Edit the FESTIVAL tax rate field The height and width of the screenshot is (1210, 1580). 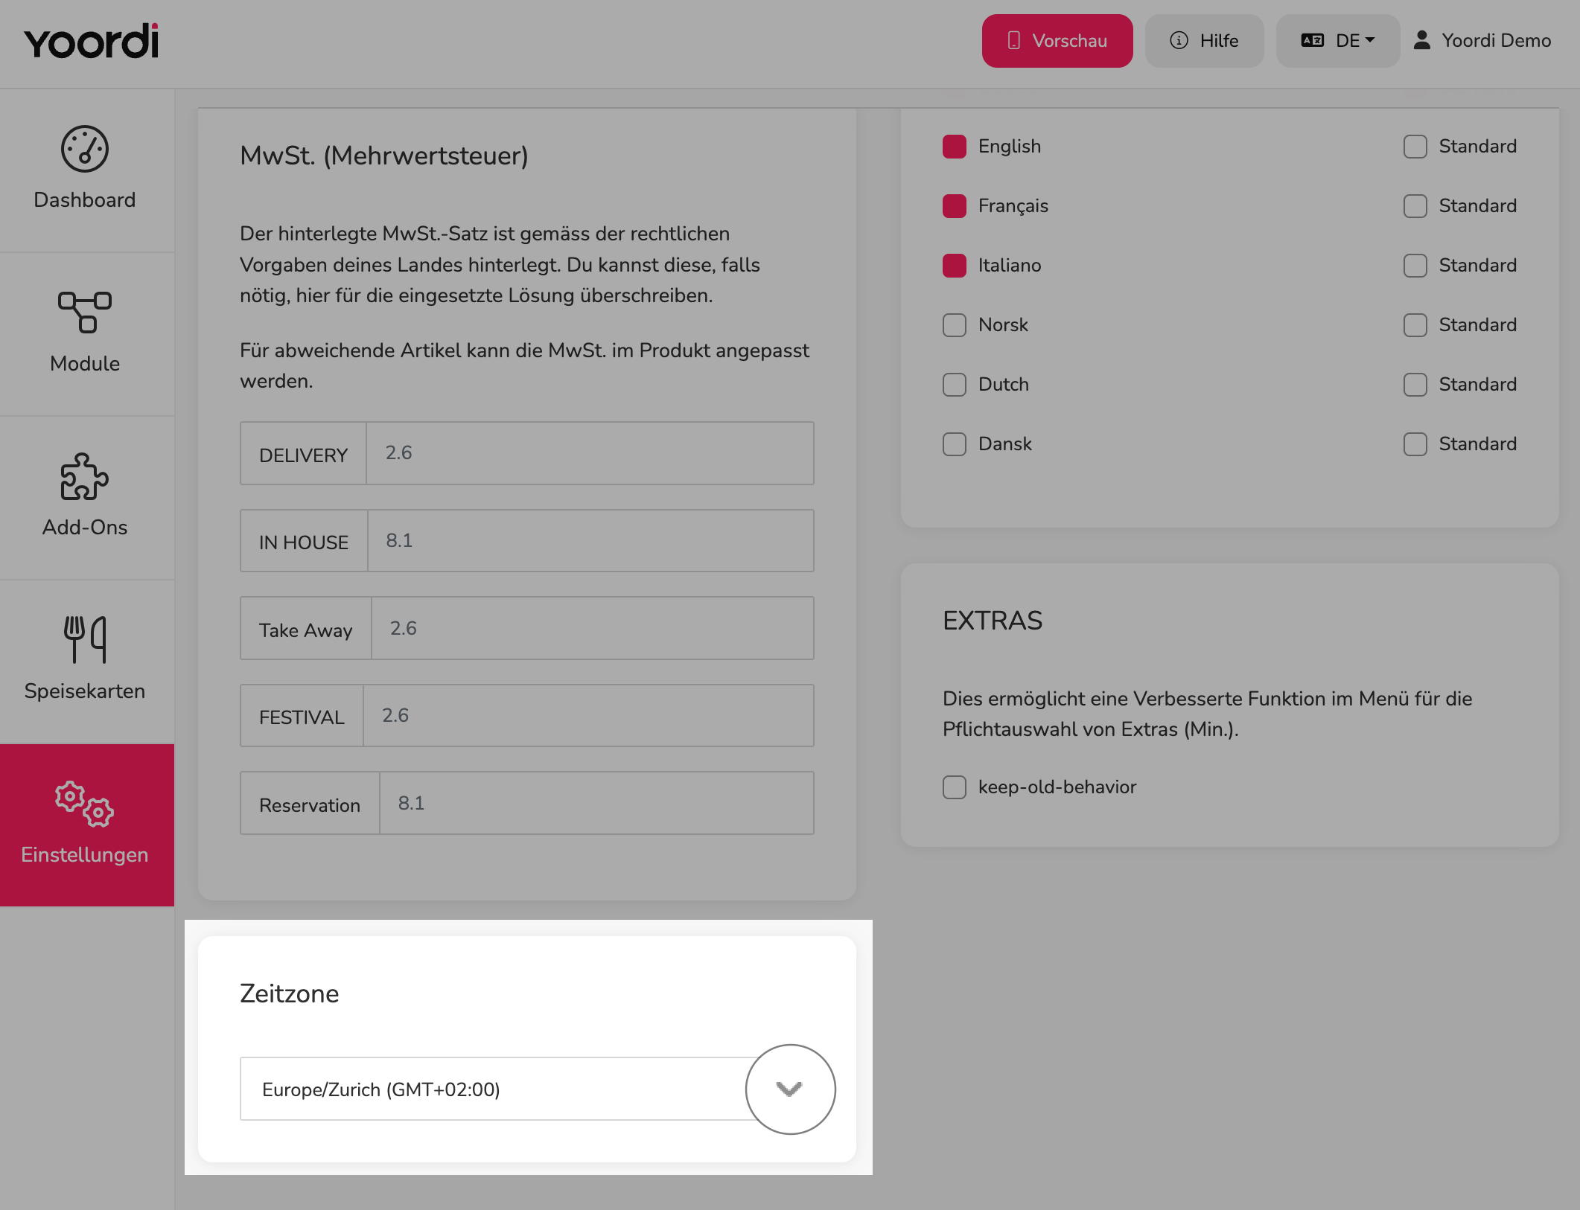click(x=588, y=716)
